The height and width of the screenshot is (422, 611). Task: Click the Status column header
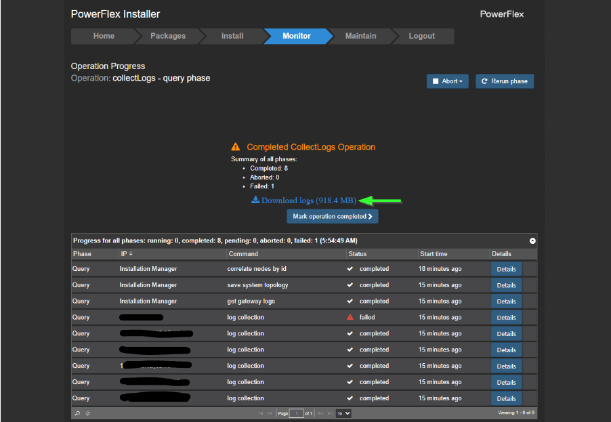click(359, 254)
